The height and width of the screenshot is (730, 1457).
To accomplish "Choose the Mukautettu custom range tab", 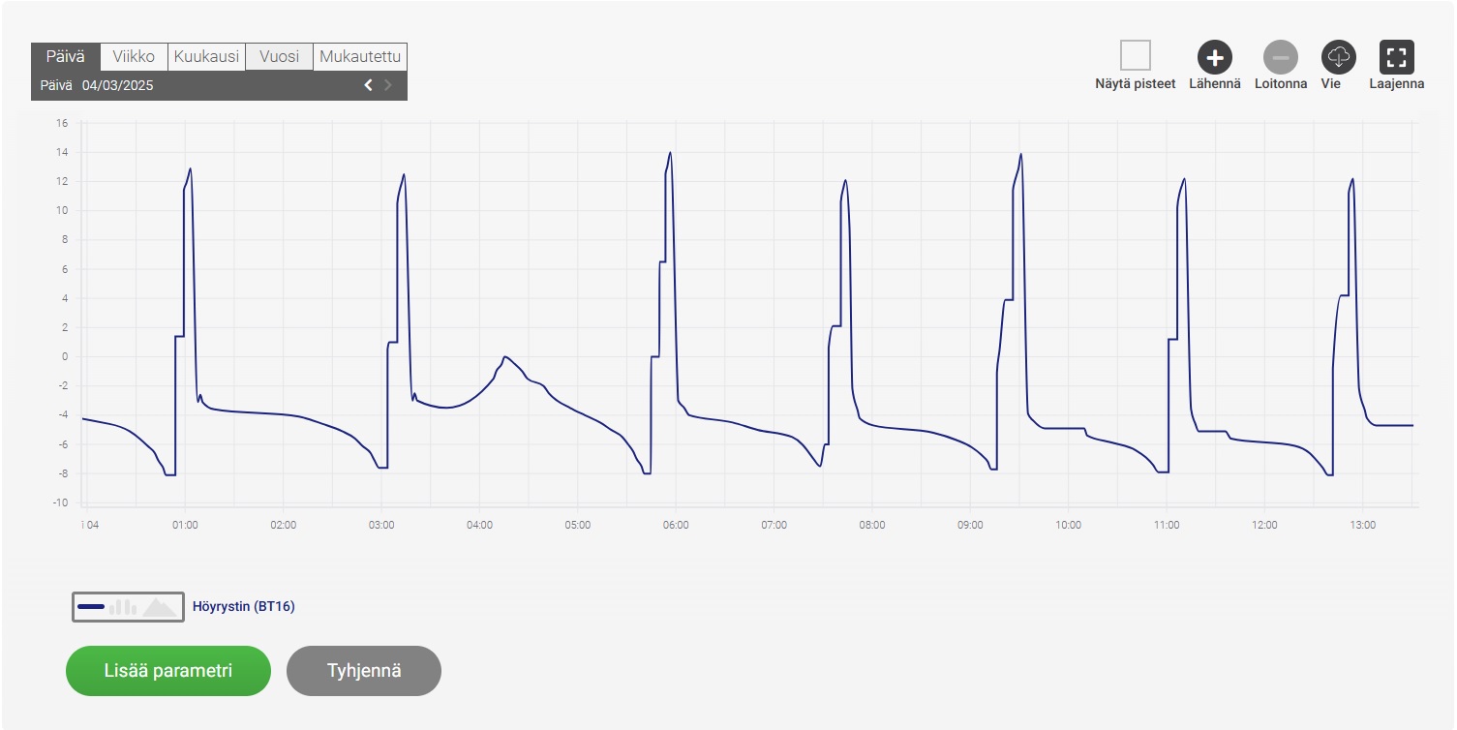I will click(x=360, y=56).
